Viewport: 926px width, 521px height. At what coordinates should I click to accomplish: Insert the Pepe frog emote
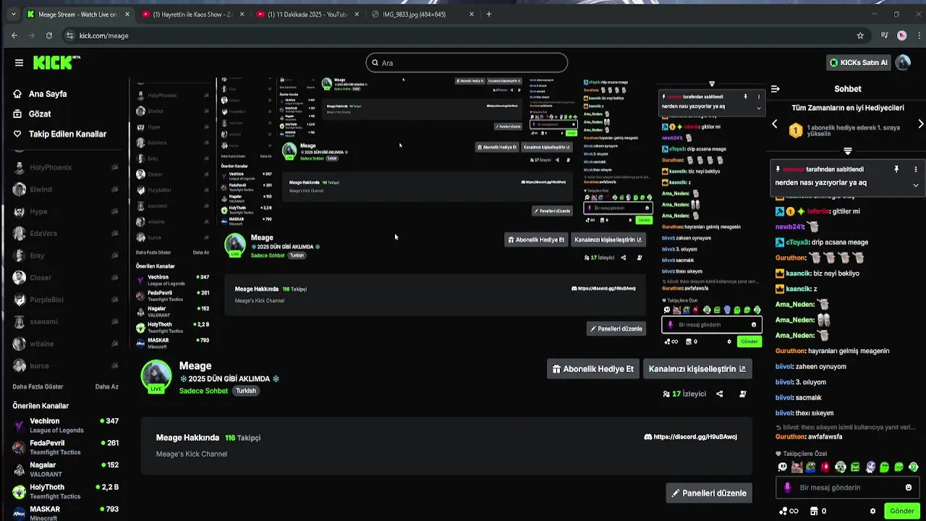811,467
